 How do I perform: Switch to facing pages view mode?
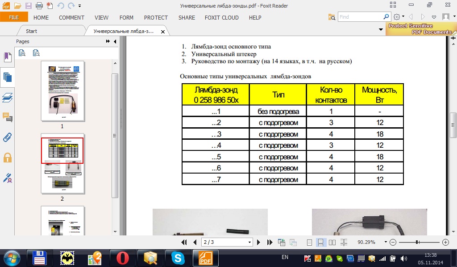(332, 243)
